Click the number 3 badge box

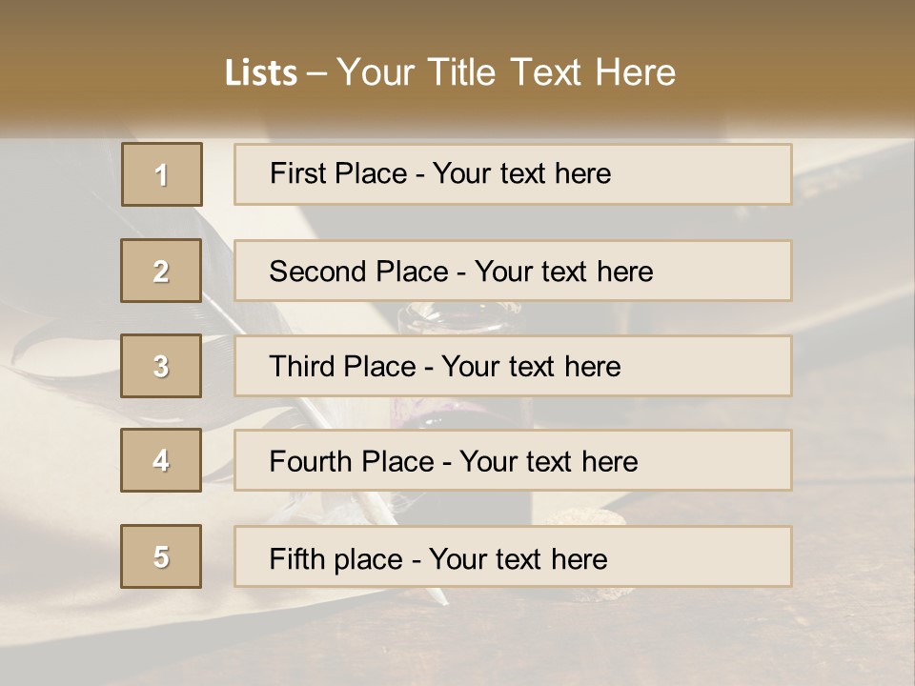point(161,366)
